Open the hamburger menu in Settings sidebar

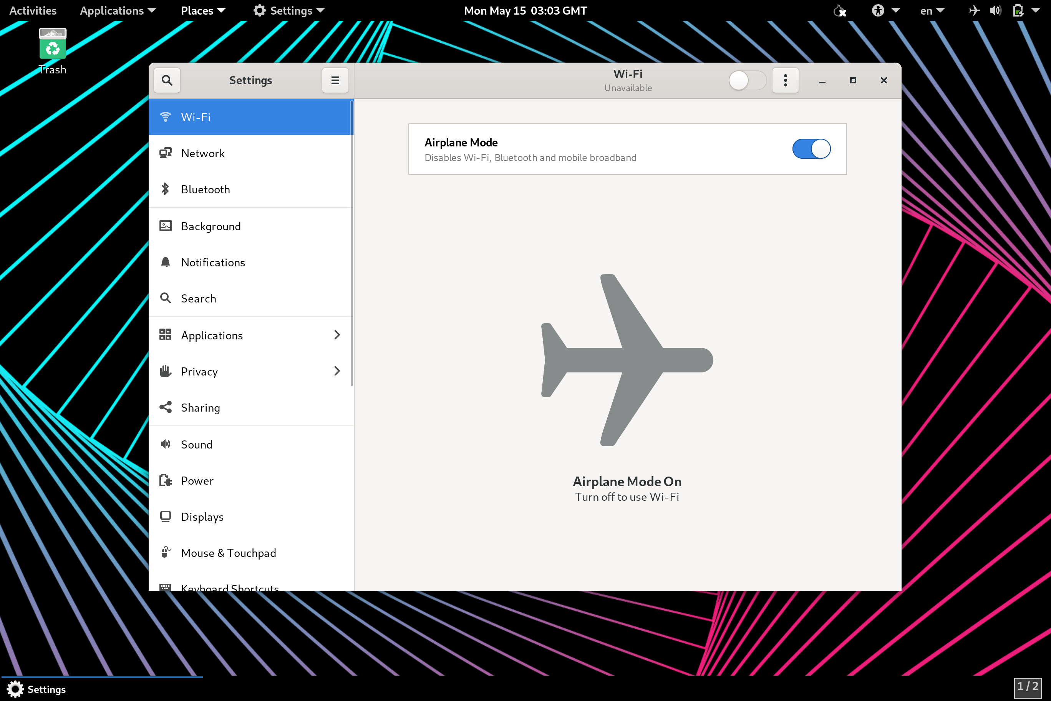coord(335,80)
